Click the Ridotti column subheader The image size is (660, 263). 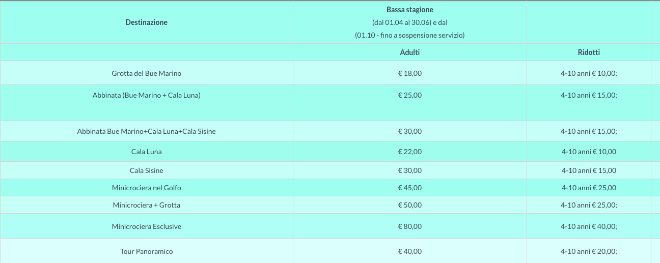[x=589, y=52]
